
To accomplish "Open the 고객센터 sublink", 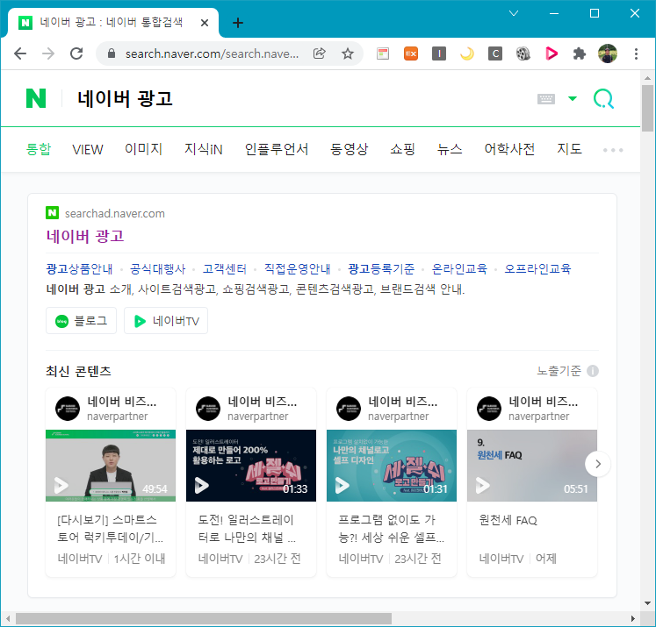I will (225, 268).
